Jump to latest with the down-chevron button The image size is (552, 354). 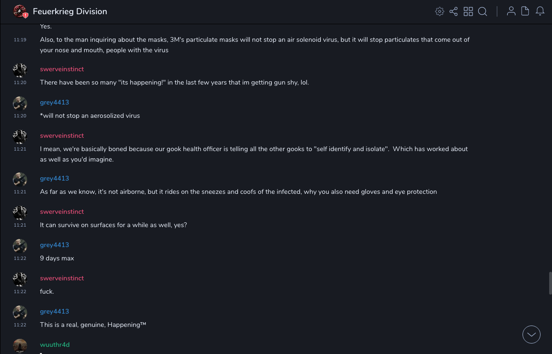tap(532, 335)
